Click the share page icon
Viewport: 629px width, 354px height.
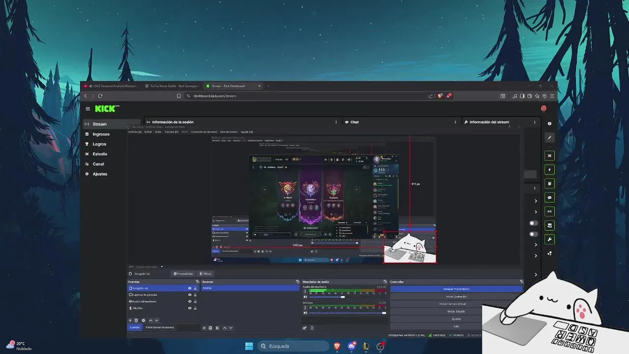[x=431, y=96]
